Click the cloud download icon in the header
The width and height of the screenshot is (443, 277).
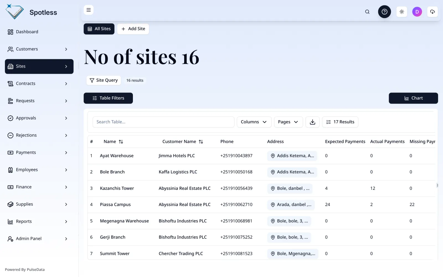(x=432, y=12)
